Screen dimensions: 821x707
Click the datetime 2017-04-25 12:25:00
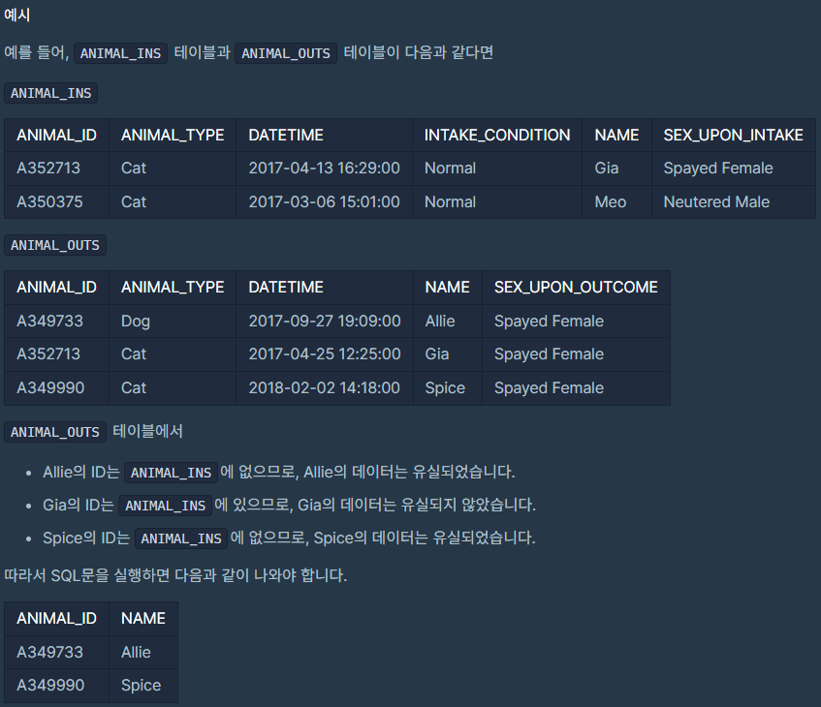click(x=325, y=354)
